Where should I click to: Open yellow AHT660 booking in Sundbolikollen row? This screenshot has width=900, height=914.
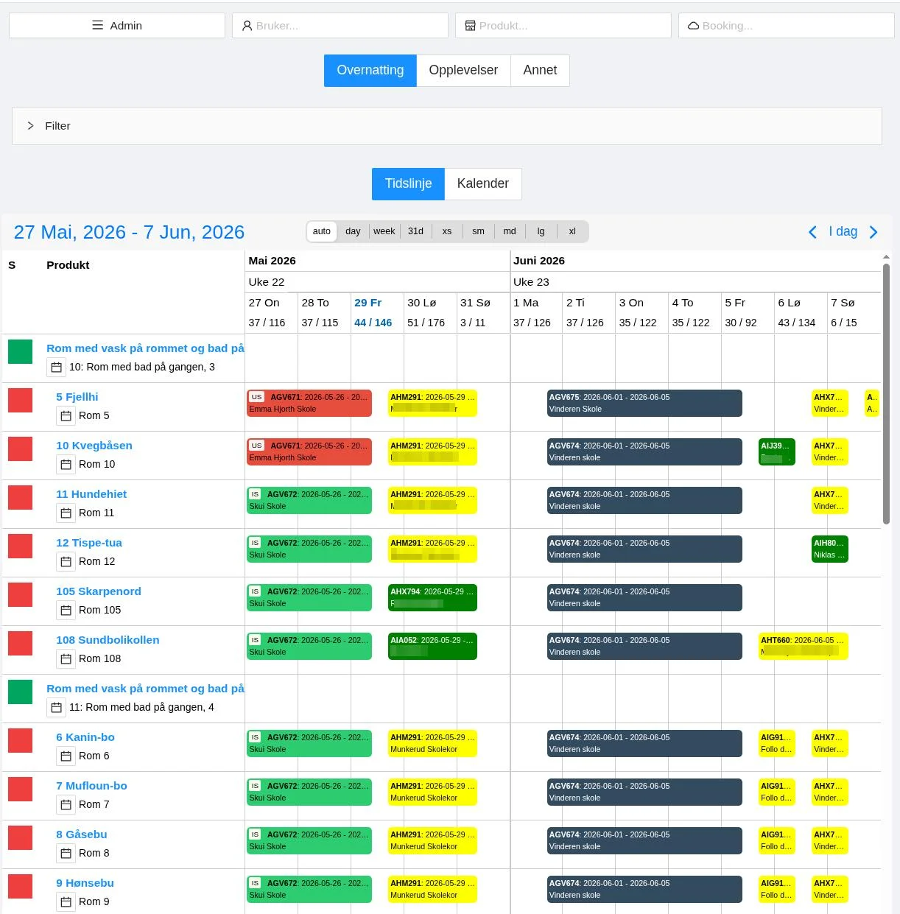point(804,646)
